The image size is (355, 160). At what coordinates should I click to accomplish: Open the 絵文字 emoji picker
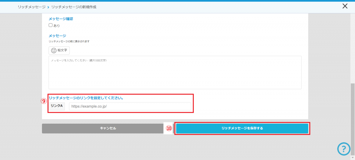coord(59,50)
